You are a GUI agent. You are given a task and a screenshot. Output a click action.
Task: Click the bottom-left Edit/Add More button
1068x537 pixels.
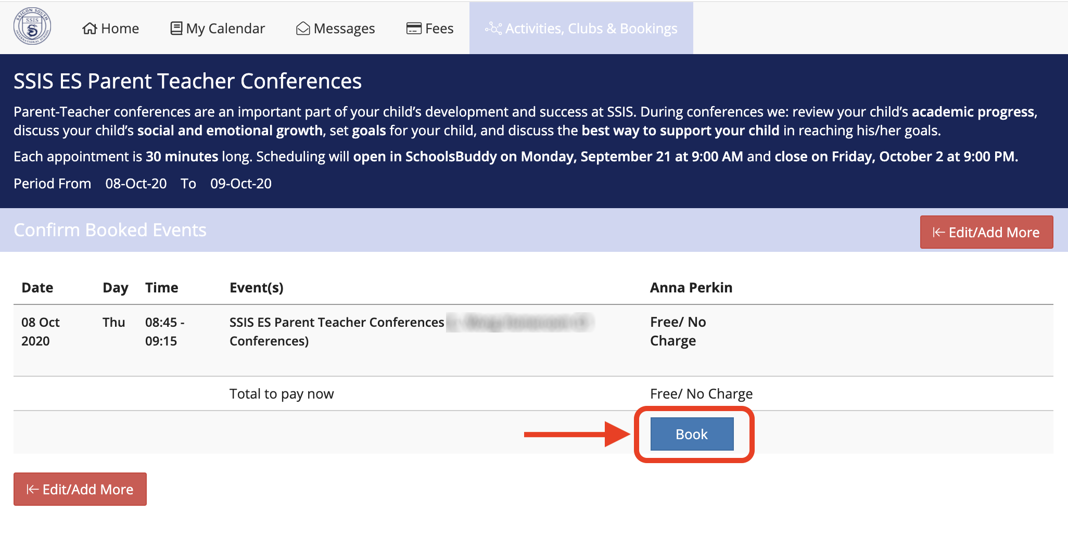click(x=80, y=489)
